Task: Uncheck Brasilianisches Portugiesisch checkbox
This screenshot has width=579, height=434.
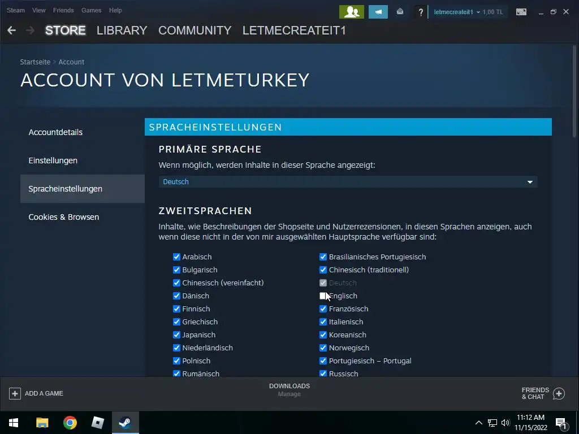Action: [323, 257]
